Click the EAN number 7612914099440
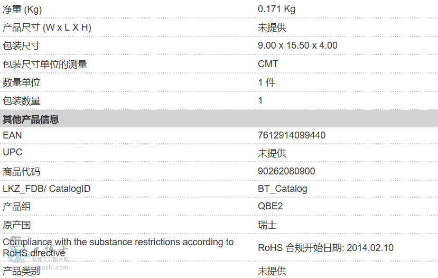Image resolution: width=438 pixels, height=278 pixels. coord(292,135)
